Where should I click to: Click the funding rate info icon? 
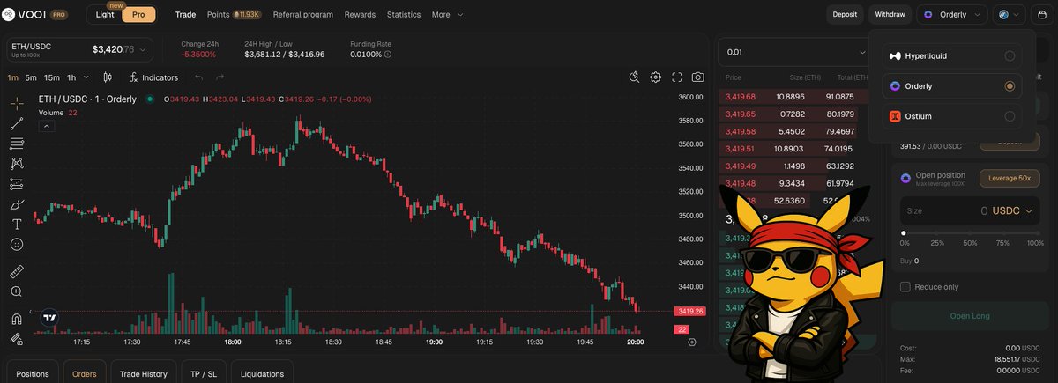388,55
